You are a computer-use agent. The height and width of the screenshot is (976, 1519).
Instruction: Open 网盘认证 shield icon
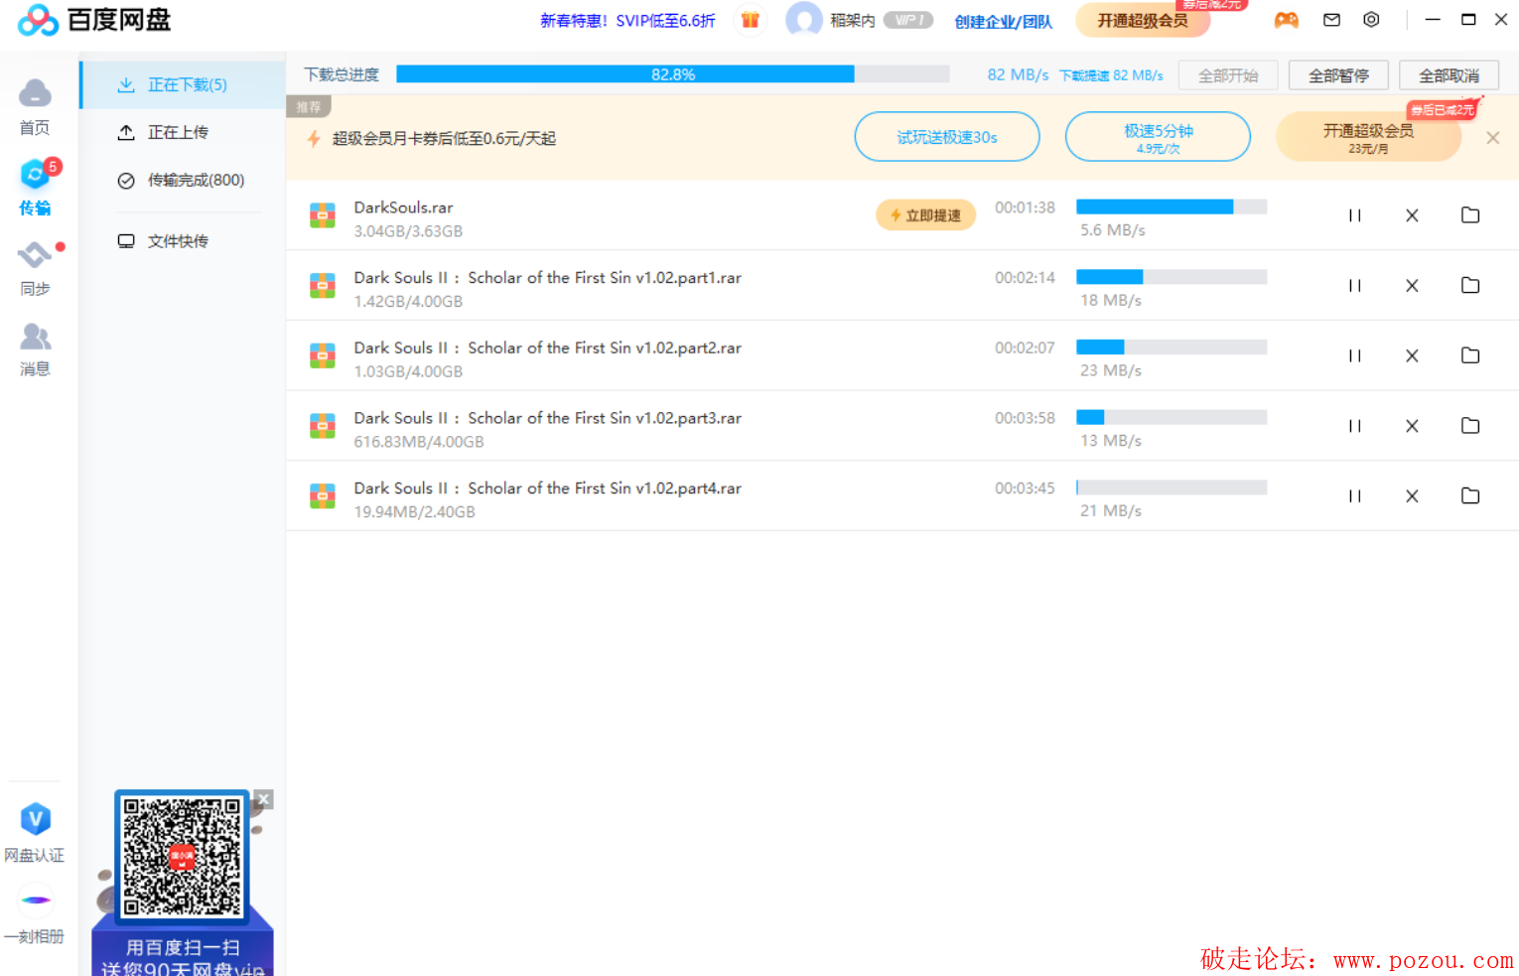(36, 819)
